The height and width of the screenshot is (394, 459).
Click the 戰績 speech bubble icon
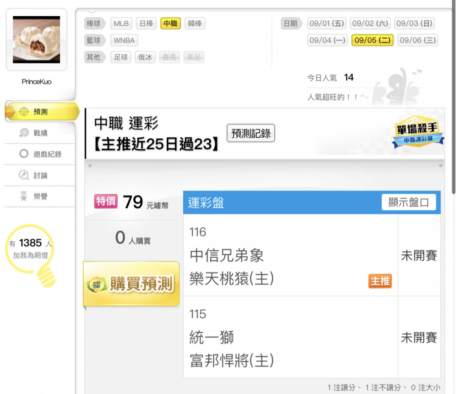24,133
